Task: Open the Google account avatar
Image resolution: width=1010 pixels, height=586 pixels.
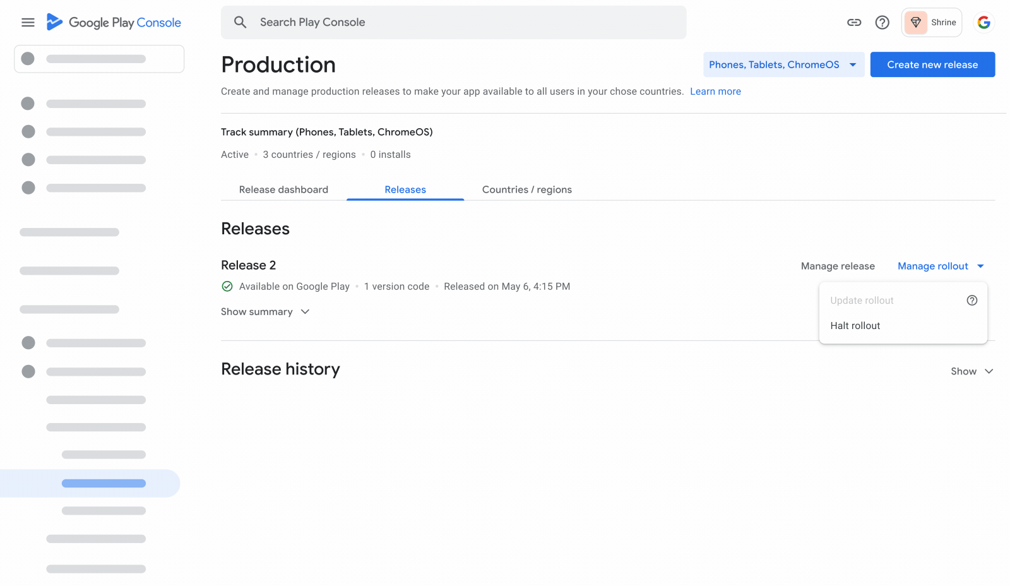Action: point(983,23)
